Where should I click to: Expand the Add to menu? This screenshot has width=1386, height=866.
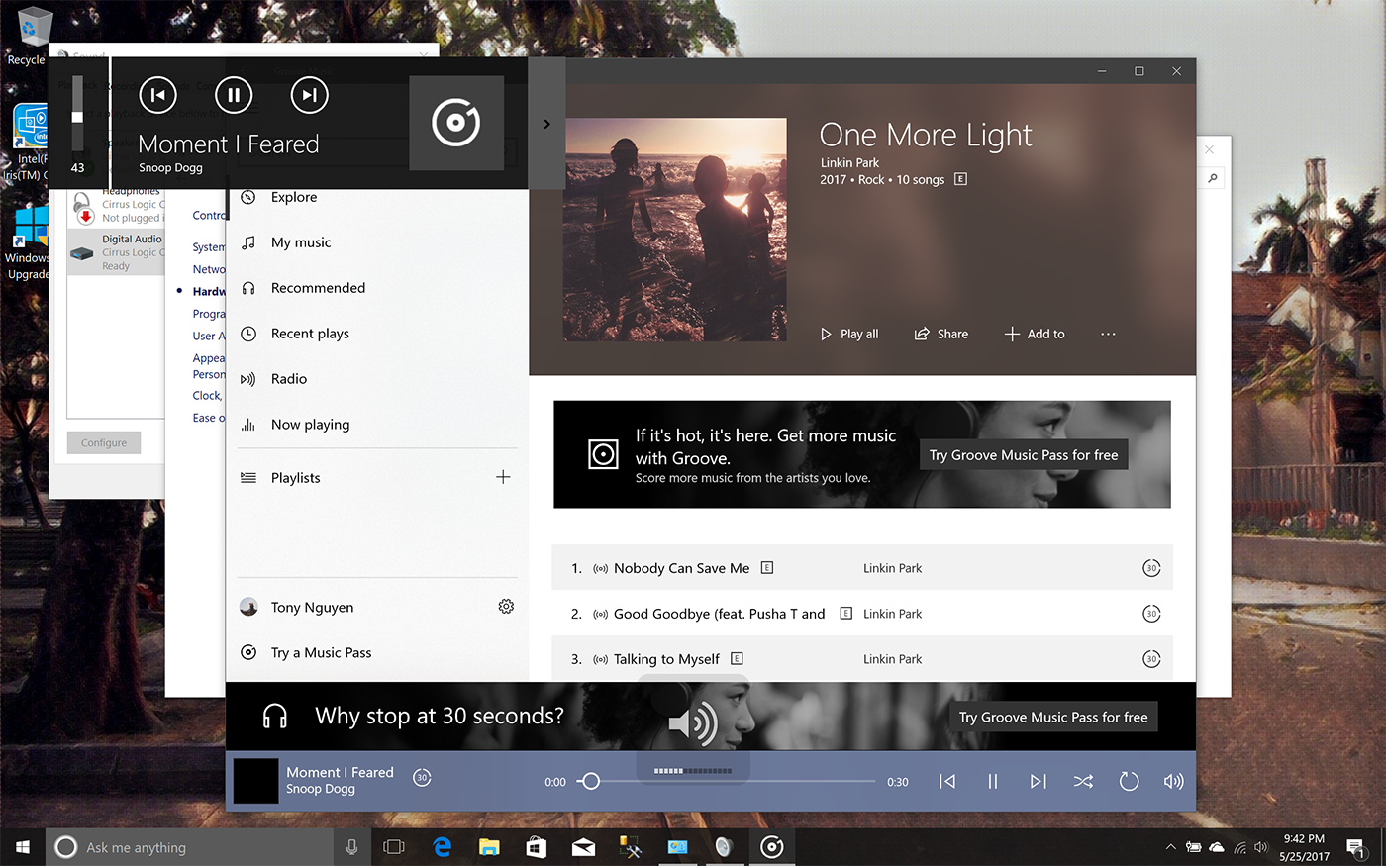(x=1035, y=335)
